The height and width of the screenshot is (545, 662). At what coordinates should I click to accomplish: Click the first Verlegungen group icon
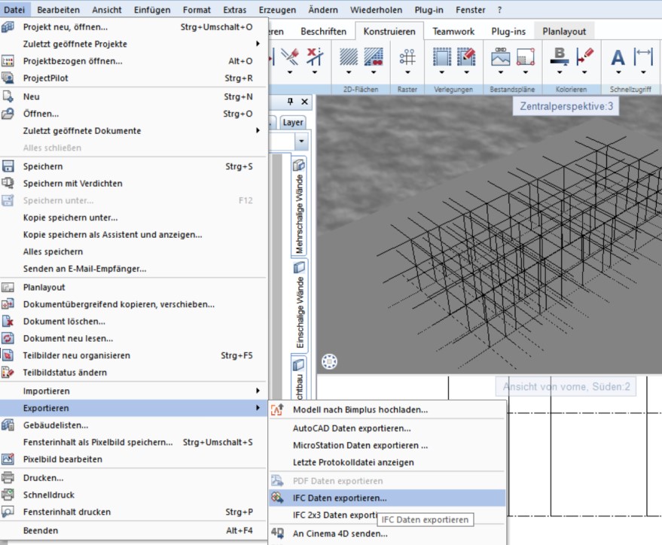442,57
